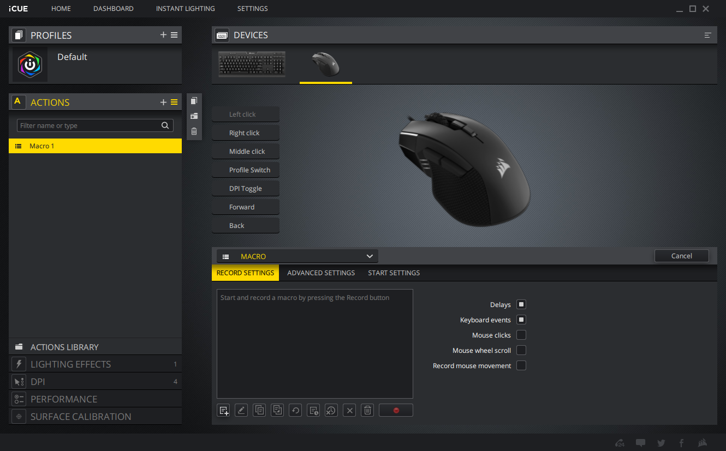Select the Forward mouse button
This screenshot has height=451, width=726.
246,207
